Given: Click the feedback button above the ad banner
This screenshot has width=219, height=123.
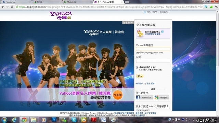Looking at the screenshot, I should click(128, 22).
